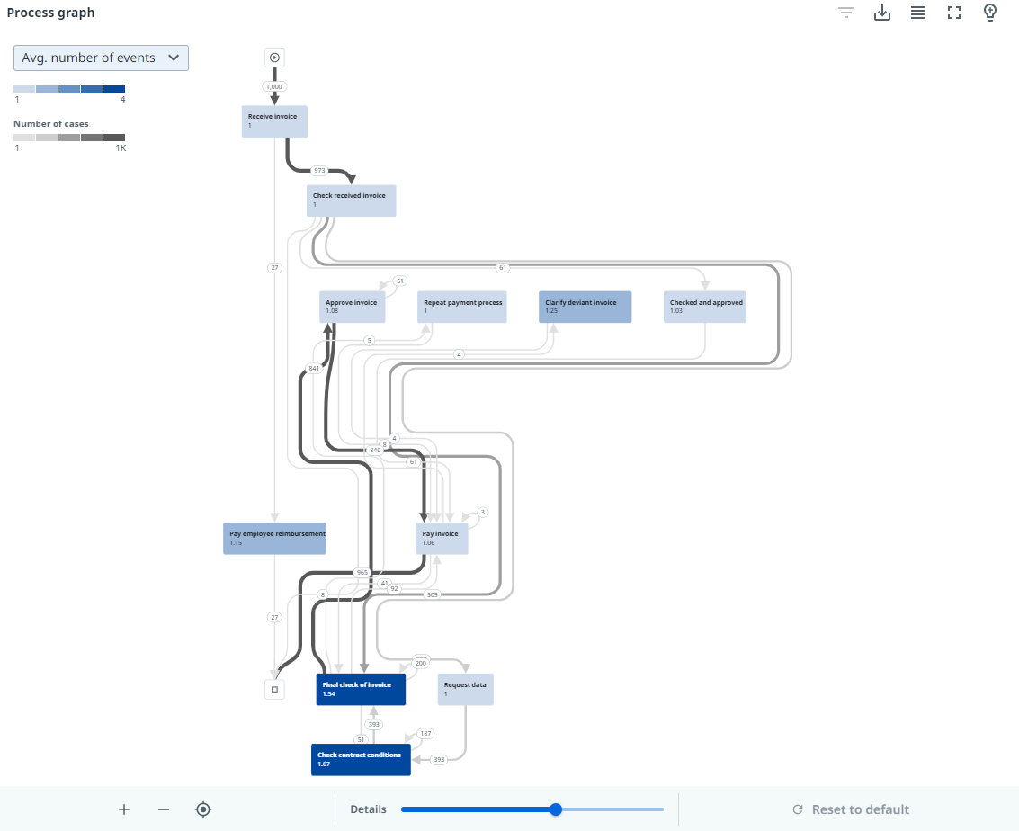Open the graph list menu icon

[918, 13]
